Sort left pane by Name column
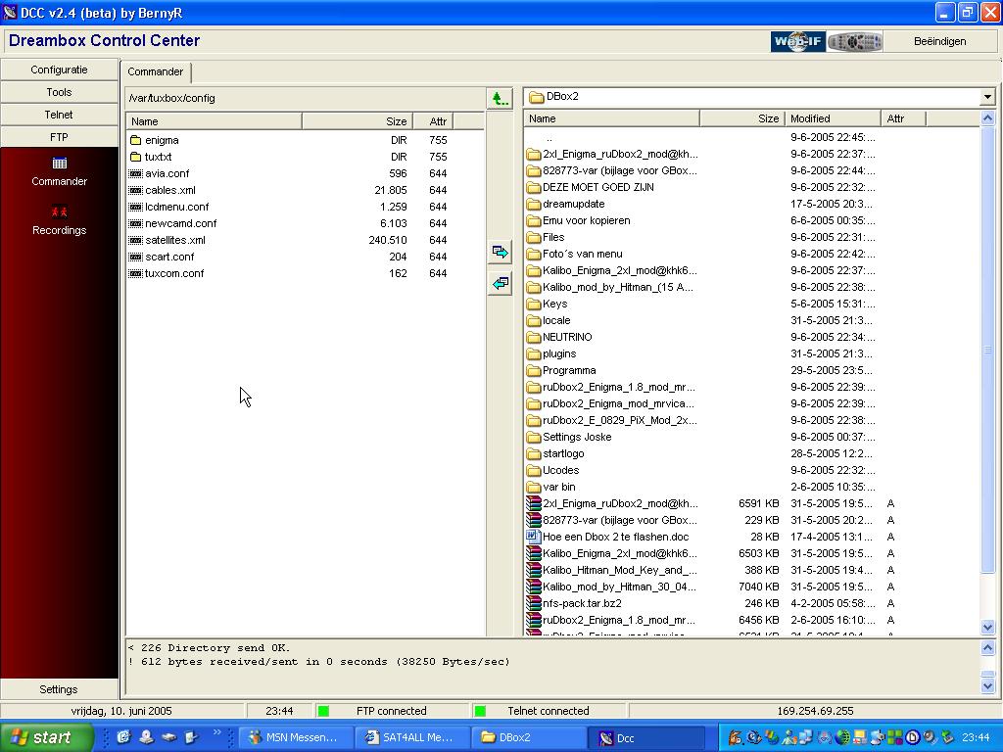The width and height of the screenshot is (1003, 752). pyautogui.click(x=214, y=121)
